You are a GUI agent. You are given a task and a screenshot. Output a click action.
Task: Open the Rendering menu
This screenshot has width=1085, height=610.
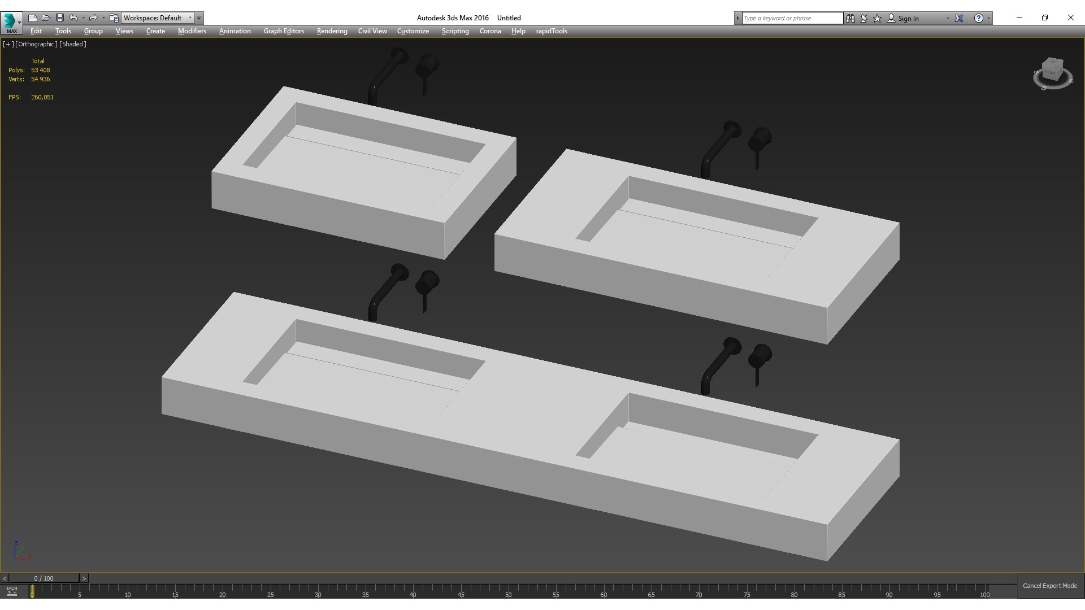332,31
